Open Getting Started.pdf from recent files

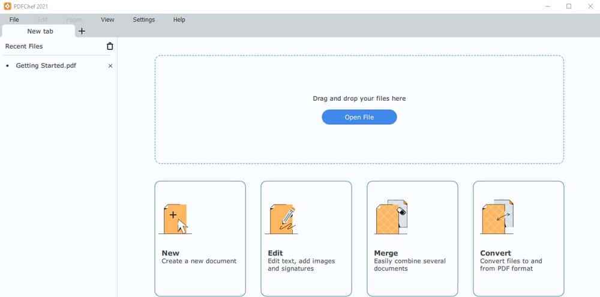pyautogui.click(x=46, y=65)
